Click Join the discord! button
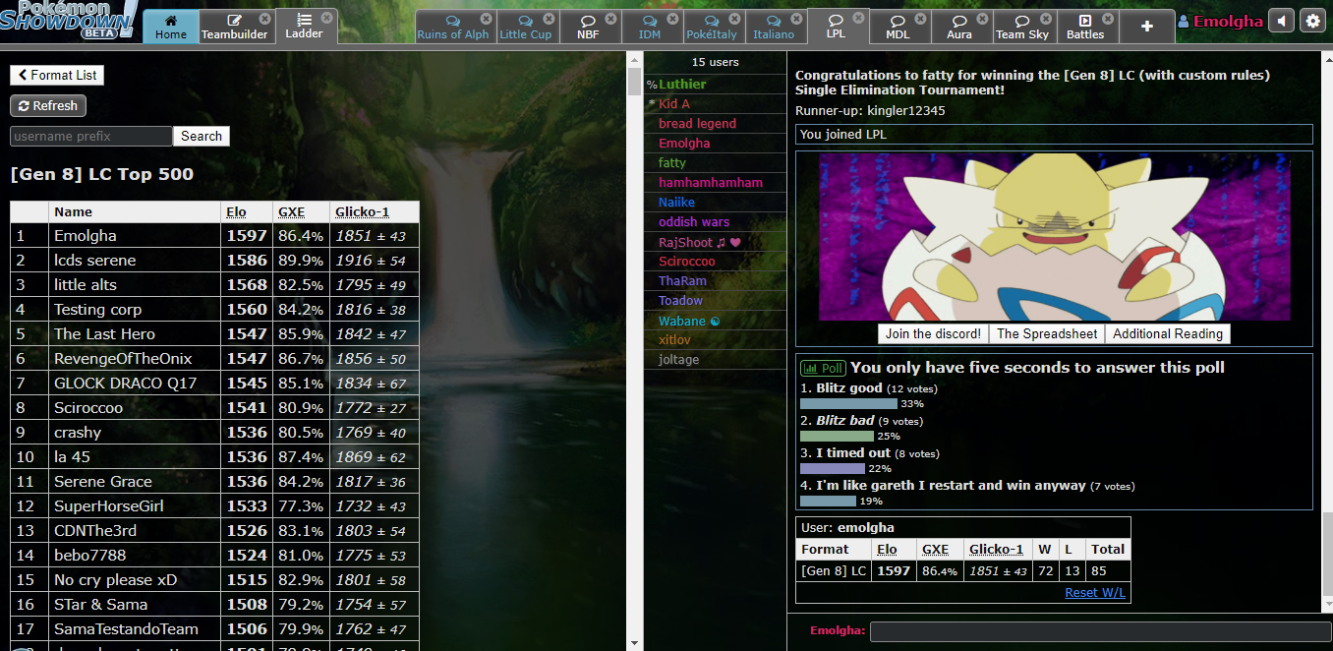The width and height of the screenshot is (1333, 651). 933,333
